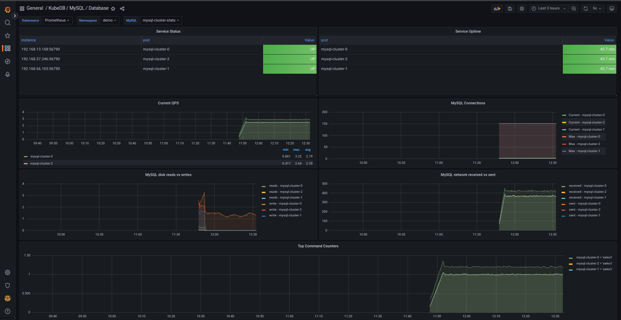Viewport: 621px width, 320px height.
Task: Save the current dashboard
Action: tap(509, 8)
